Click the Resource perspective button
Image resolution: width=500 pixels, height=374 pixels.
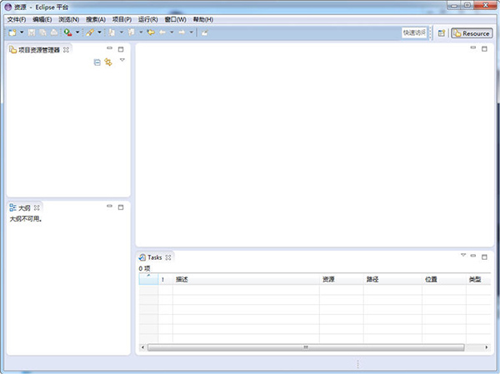(471, 33)
